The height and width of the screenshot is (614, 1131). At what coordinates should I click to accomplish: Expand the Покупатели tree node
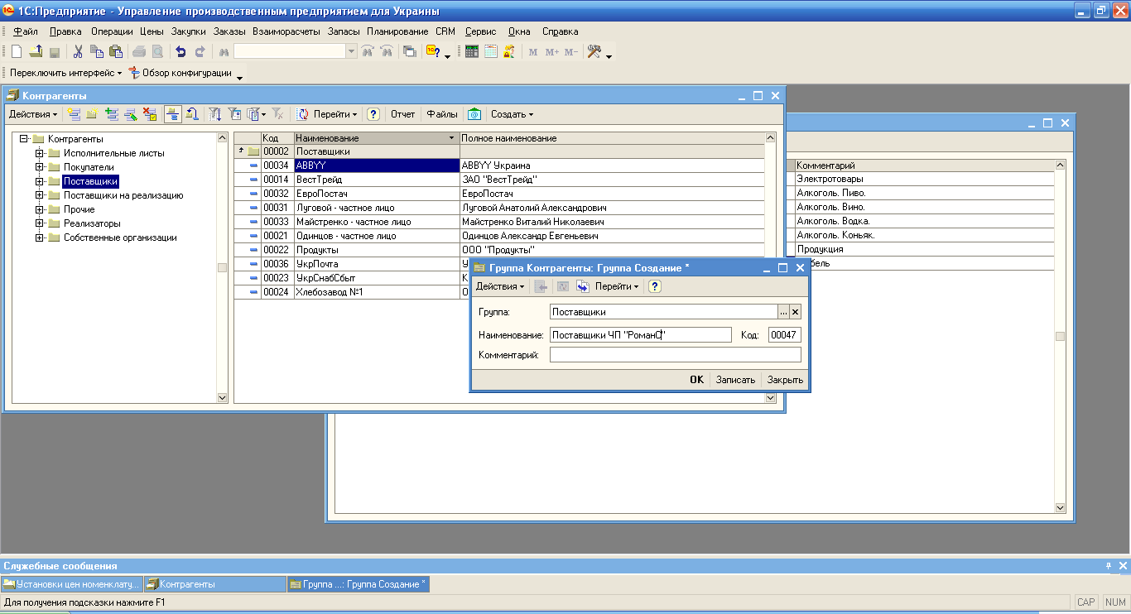[x=39, y=167]
